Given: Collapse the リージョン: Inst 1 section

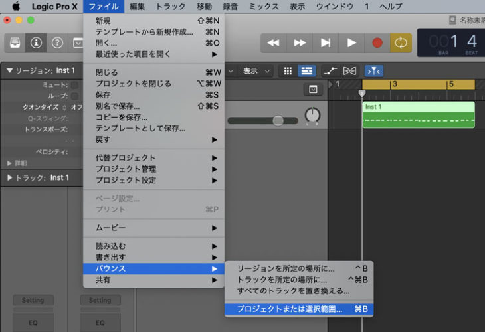Looking at the screenshot, I should tap(9, 70).
